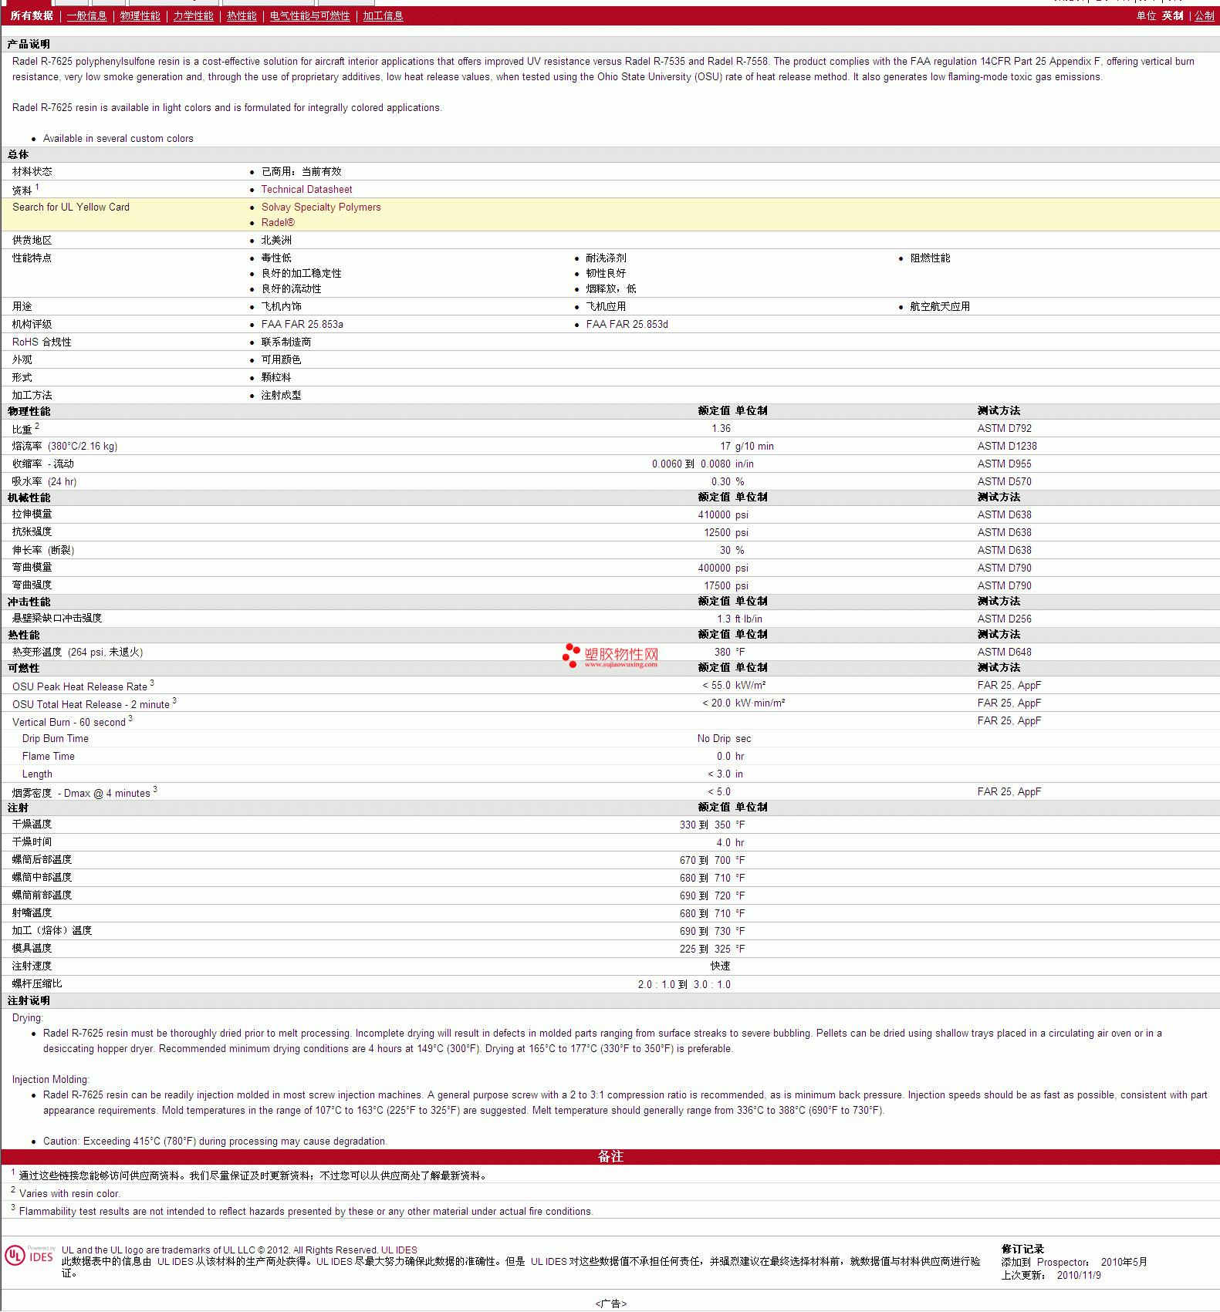The image size is (1220, 1312).
Task: Click the 烟雾密度 Dmax @ 4 minutes row
Action: 610,791
